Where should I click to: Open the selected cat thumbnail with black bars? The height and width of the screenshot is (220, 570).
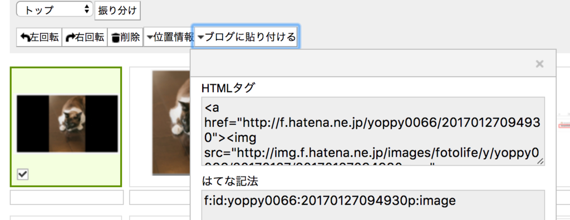[x=67, y=124]
